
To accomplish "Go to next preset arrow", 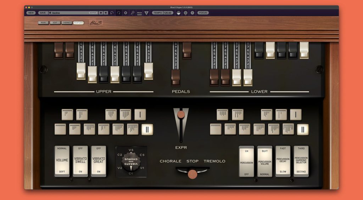I will tap(106, 13).
